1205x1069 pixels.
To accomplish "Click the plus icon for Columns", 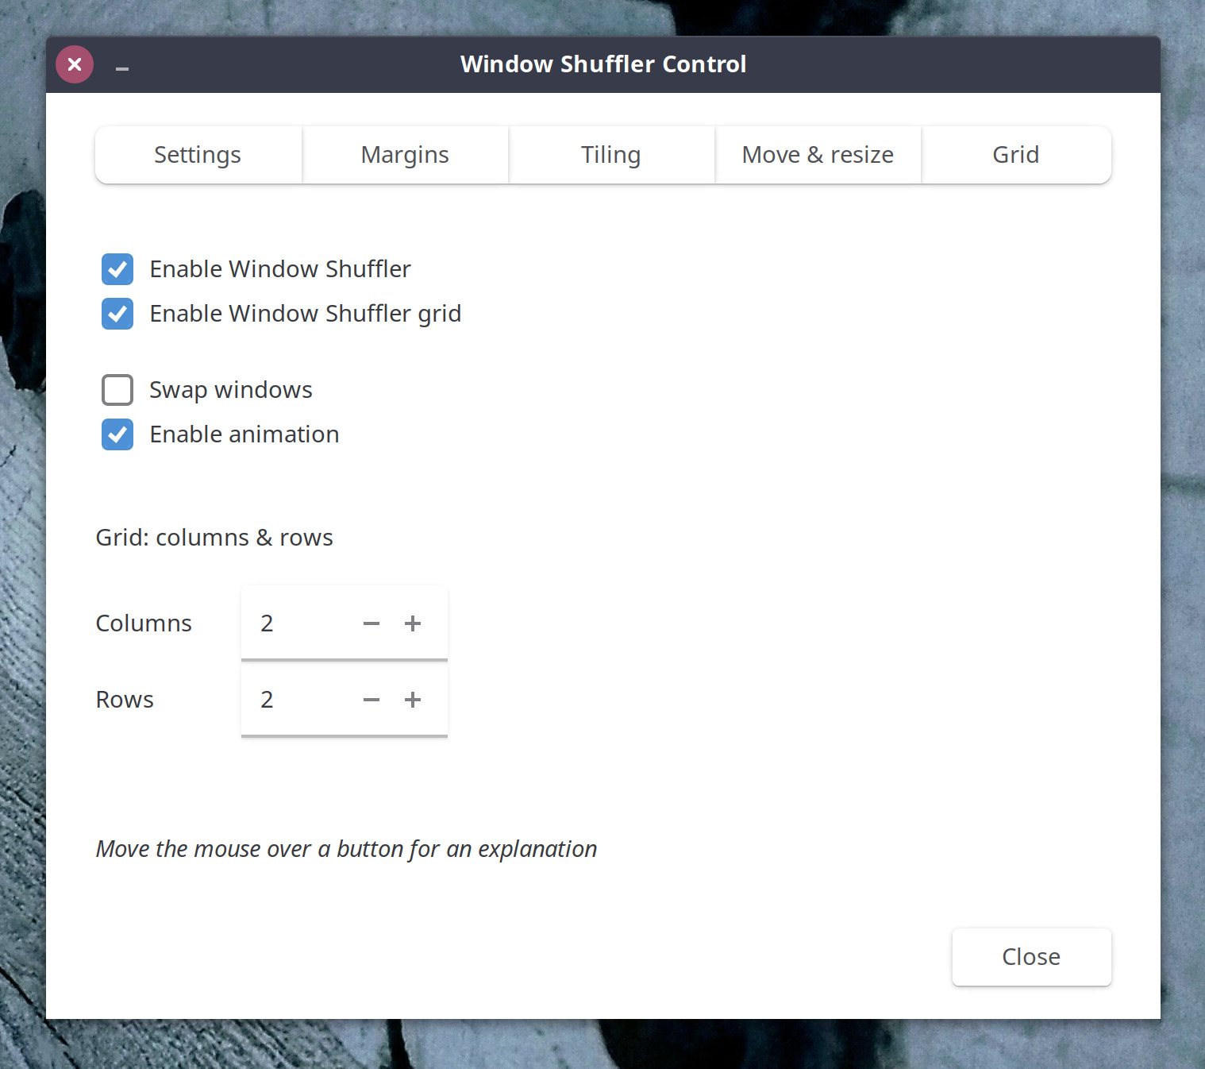I will click(x=412, y=623).
